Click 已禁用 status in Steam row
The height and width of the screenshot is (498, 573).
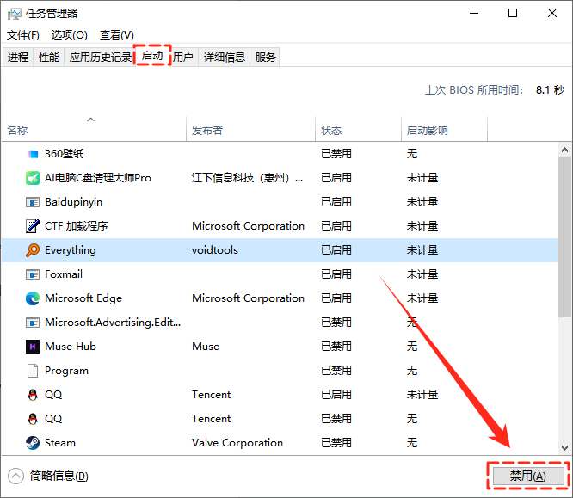pyautogui.click(x=336, y=443)
